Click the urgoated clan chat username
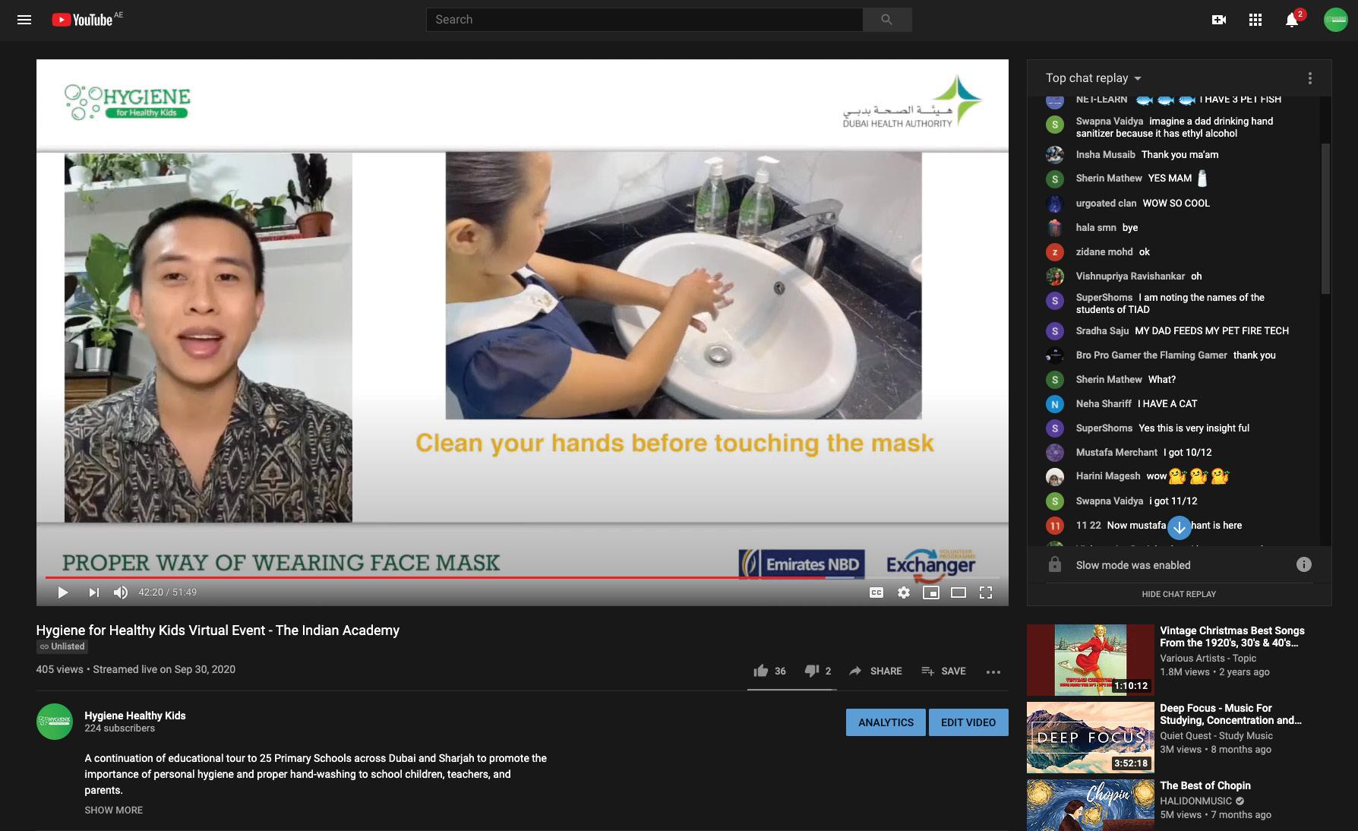 1106,203
